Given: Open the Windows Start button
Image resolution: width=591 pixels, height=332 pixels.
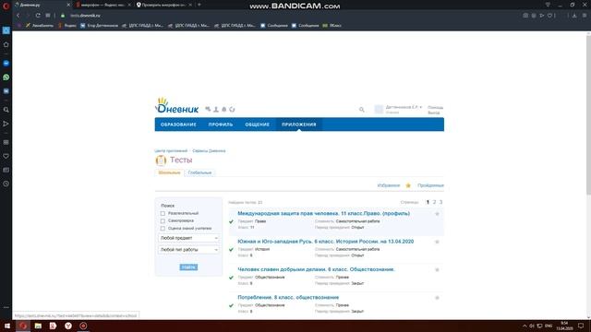Looking at the screenshot, I should [7, 326].
